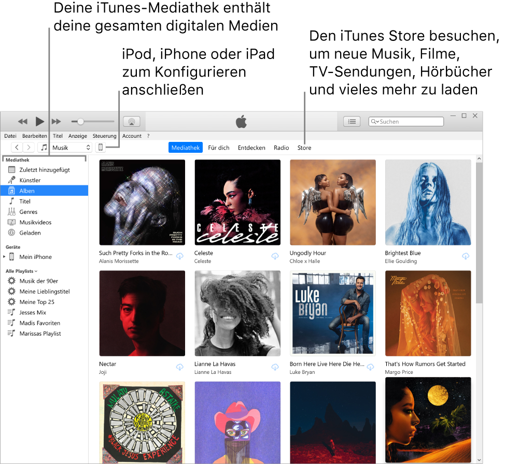Open That's How Rumors Get Started cover
The width and height of the screenshot is (505, 464).
coord(428,313)
